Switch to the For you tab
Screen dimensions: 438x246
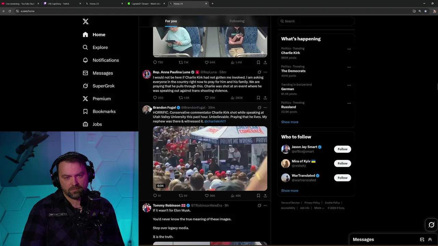point(171,21)
